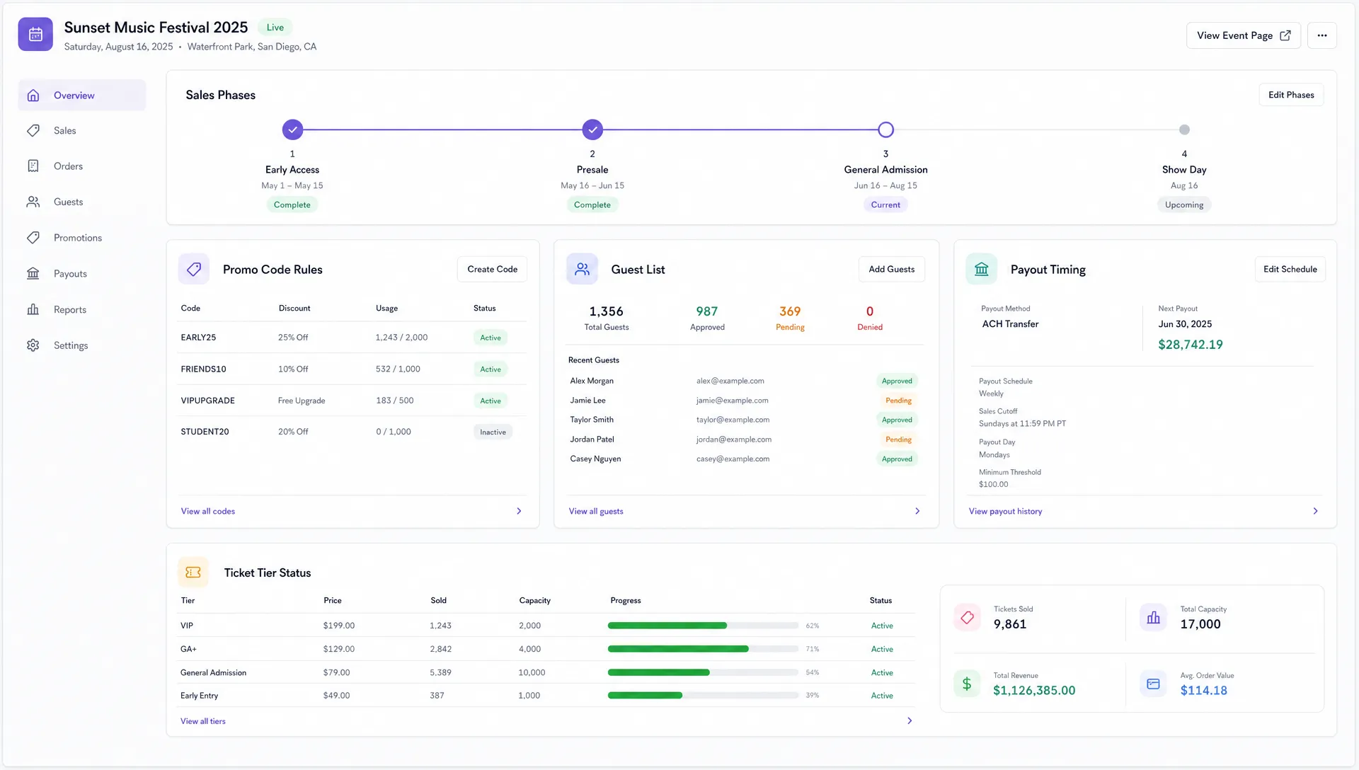Viewport: 1359px width, 770px height.
Task: Click the Current badge under General Admission
Action: click(x=885, y=205)
